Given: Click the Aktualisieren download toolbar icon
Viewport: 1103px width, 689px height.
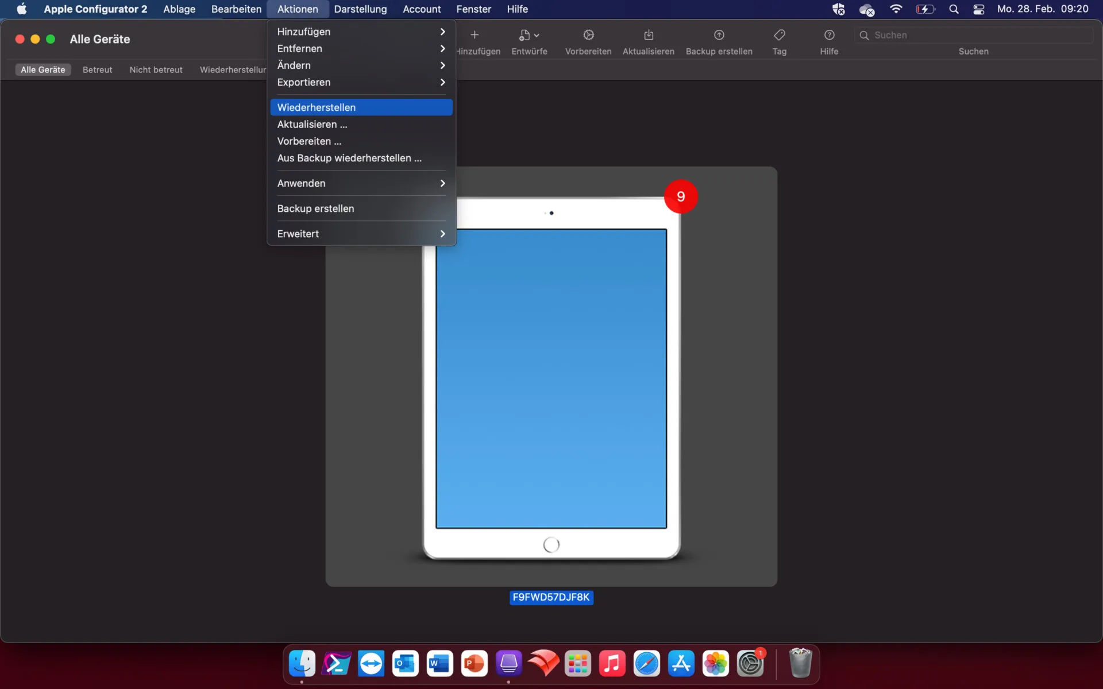Looking at the screenshot, I should [649, 35].
